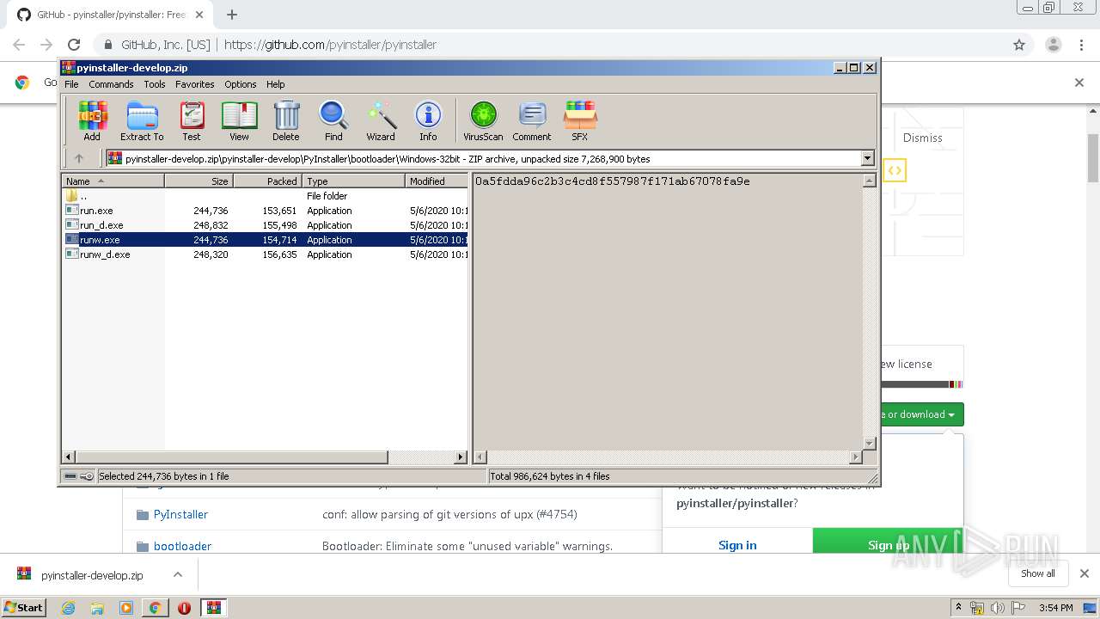Image resolution: width=1100 pixels, height=619 pixels.
Task: Click the Chrome back navigation arrow
Action: [x=19, y=45]
